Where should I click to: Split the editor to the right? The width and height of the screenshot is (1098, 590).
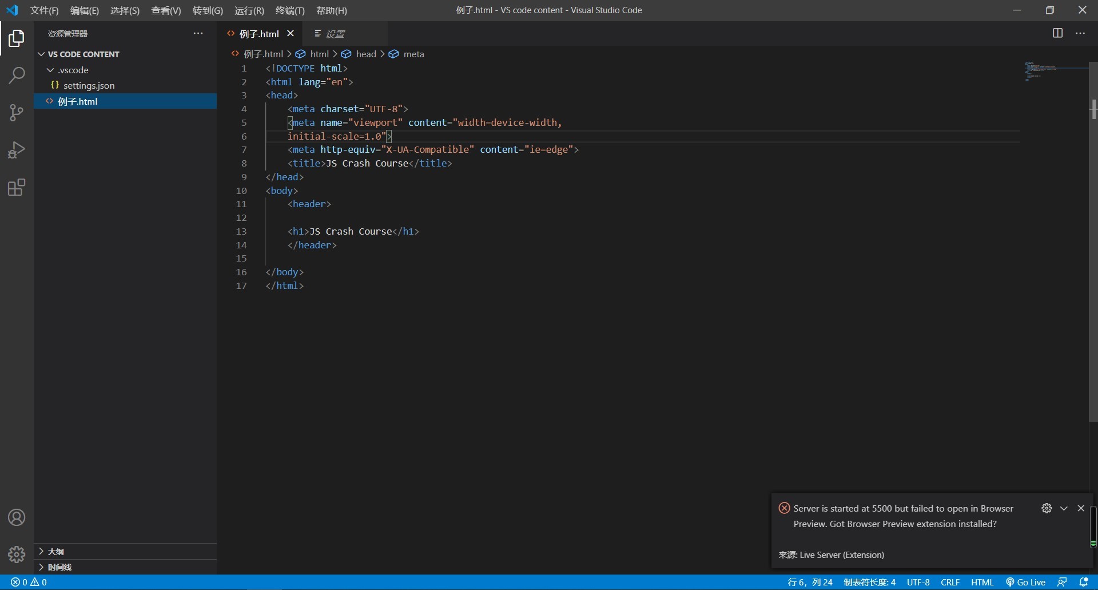coord(1057,33)
